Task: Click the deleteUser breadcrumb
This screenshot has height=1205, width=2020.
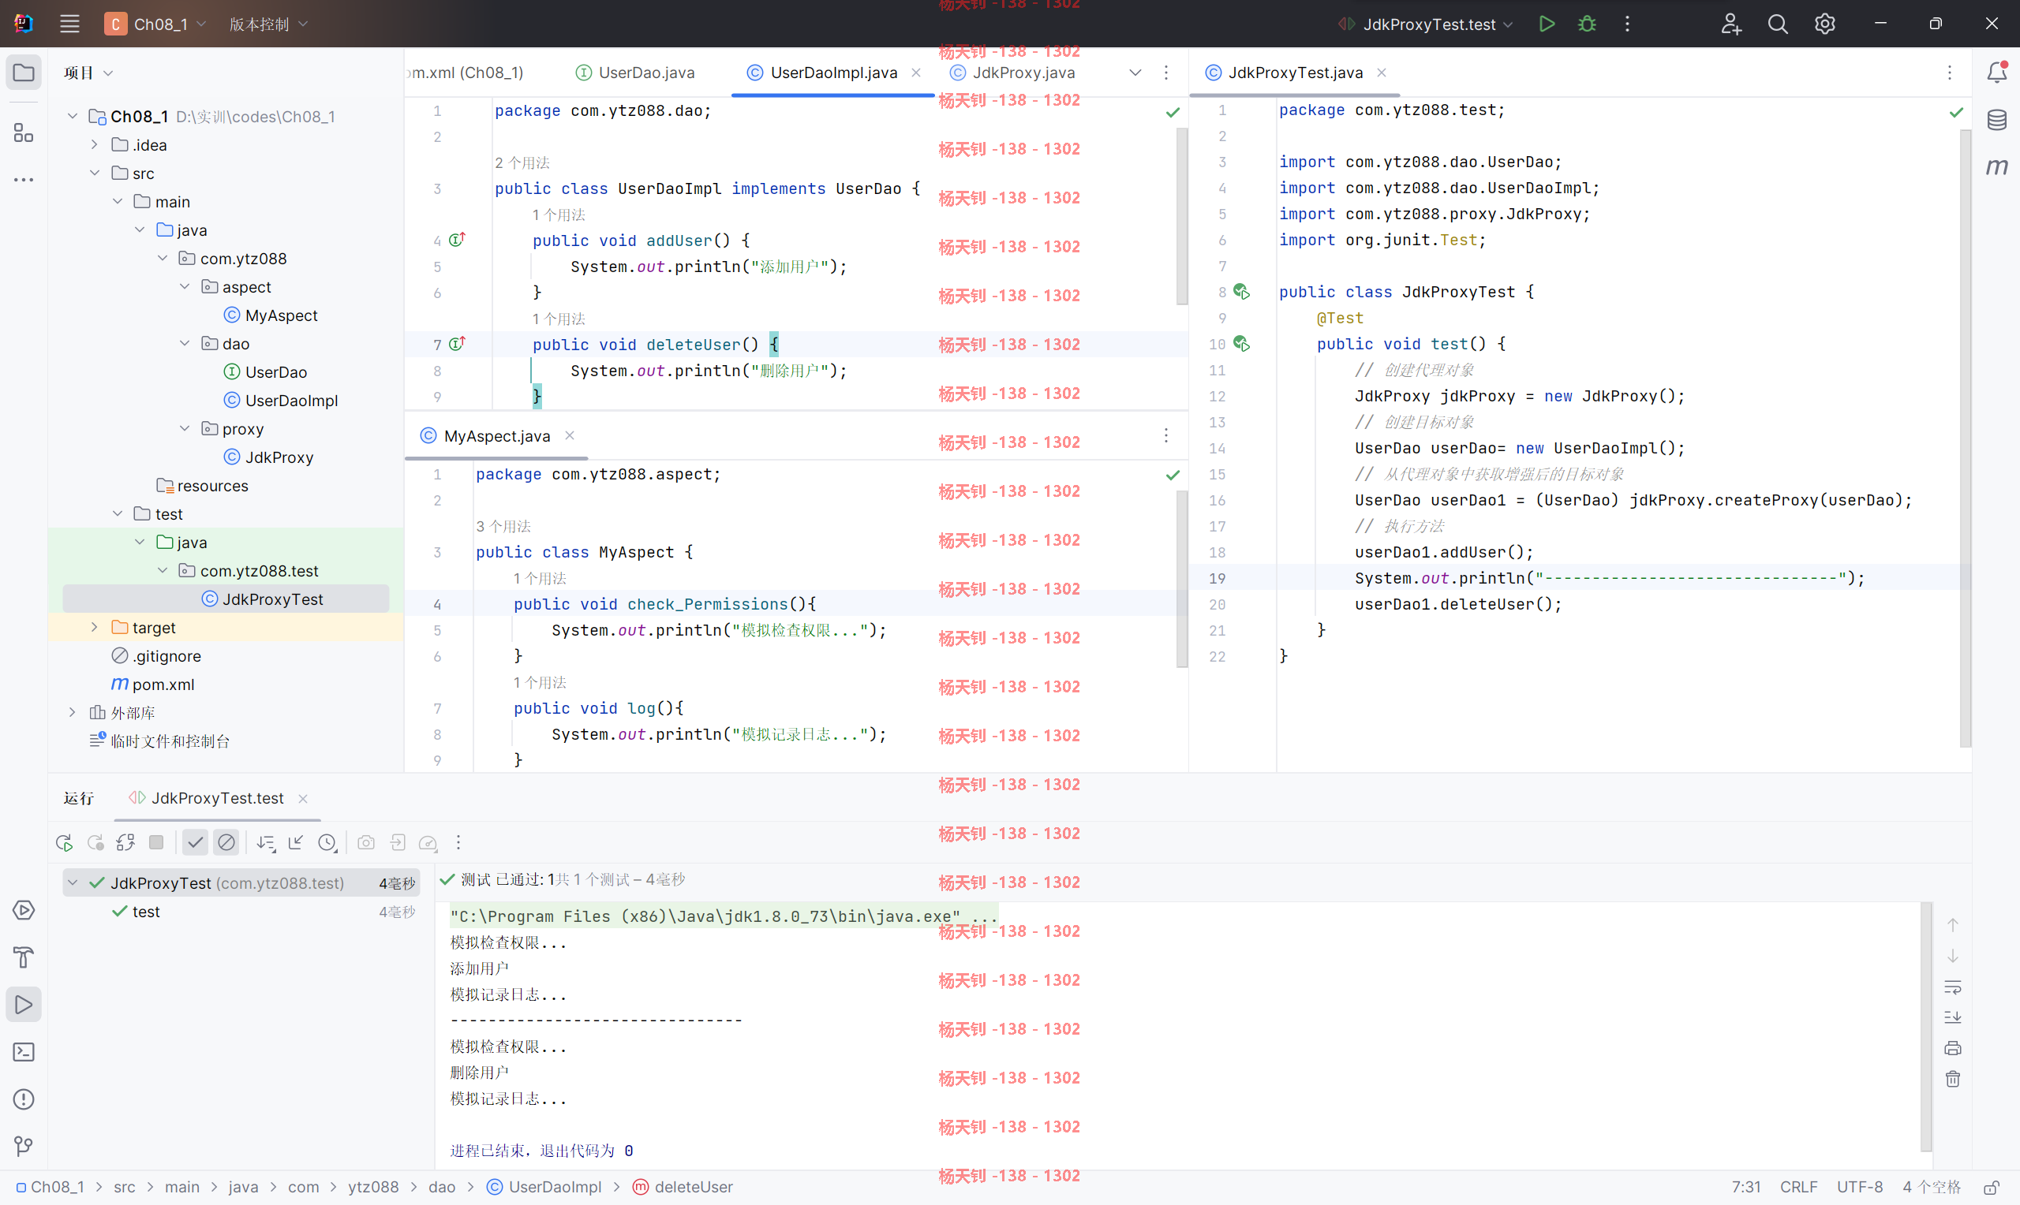Action: (x=683, y=1186)
